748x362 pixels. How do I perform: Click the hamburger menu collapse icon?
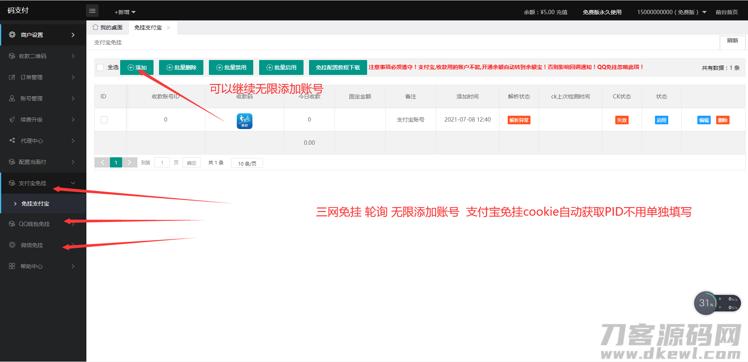tap(92, 11)
